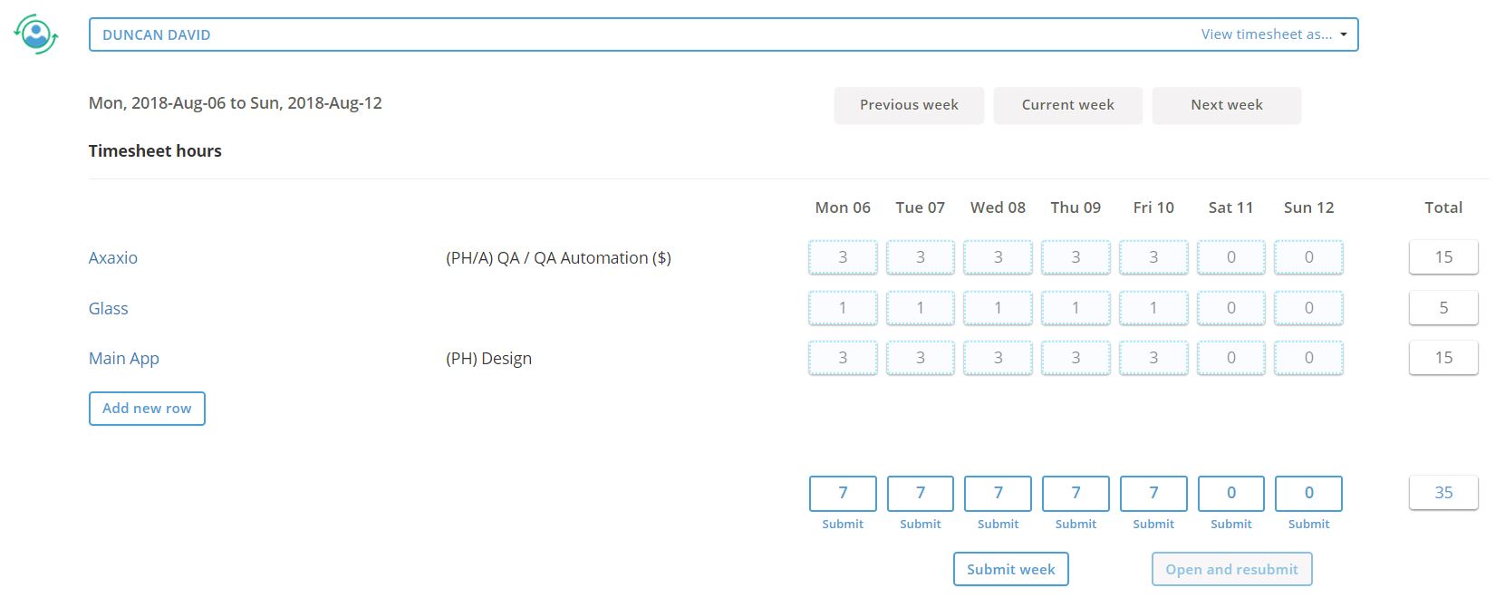Click Axaxio row total of 15
Screen dimensions: 1505x607
point(1443,257)
